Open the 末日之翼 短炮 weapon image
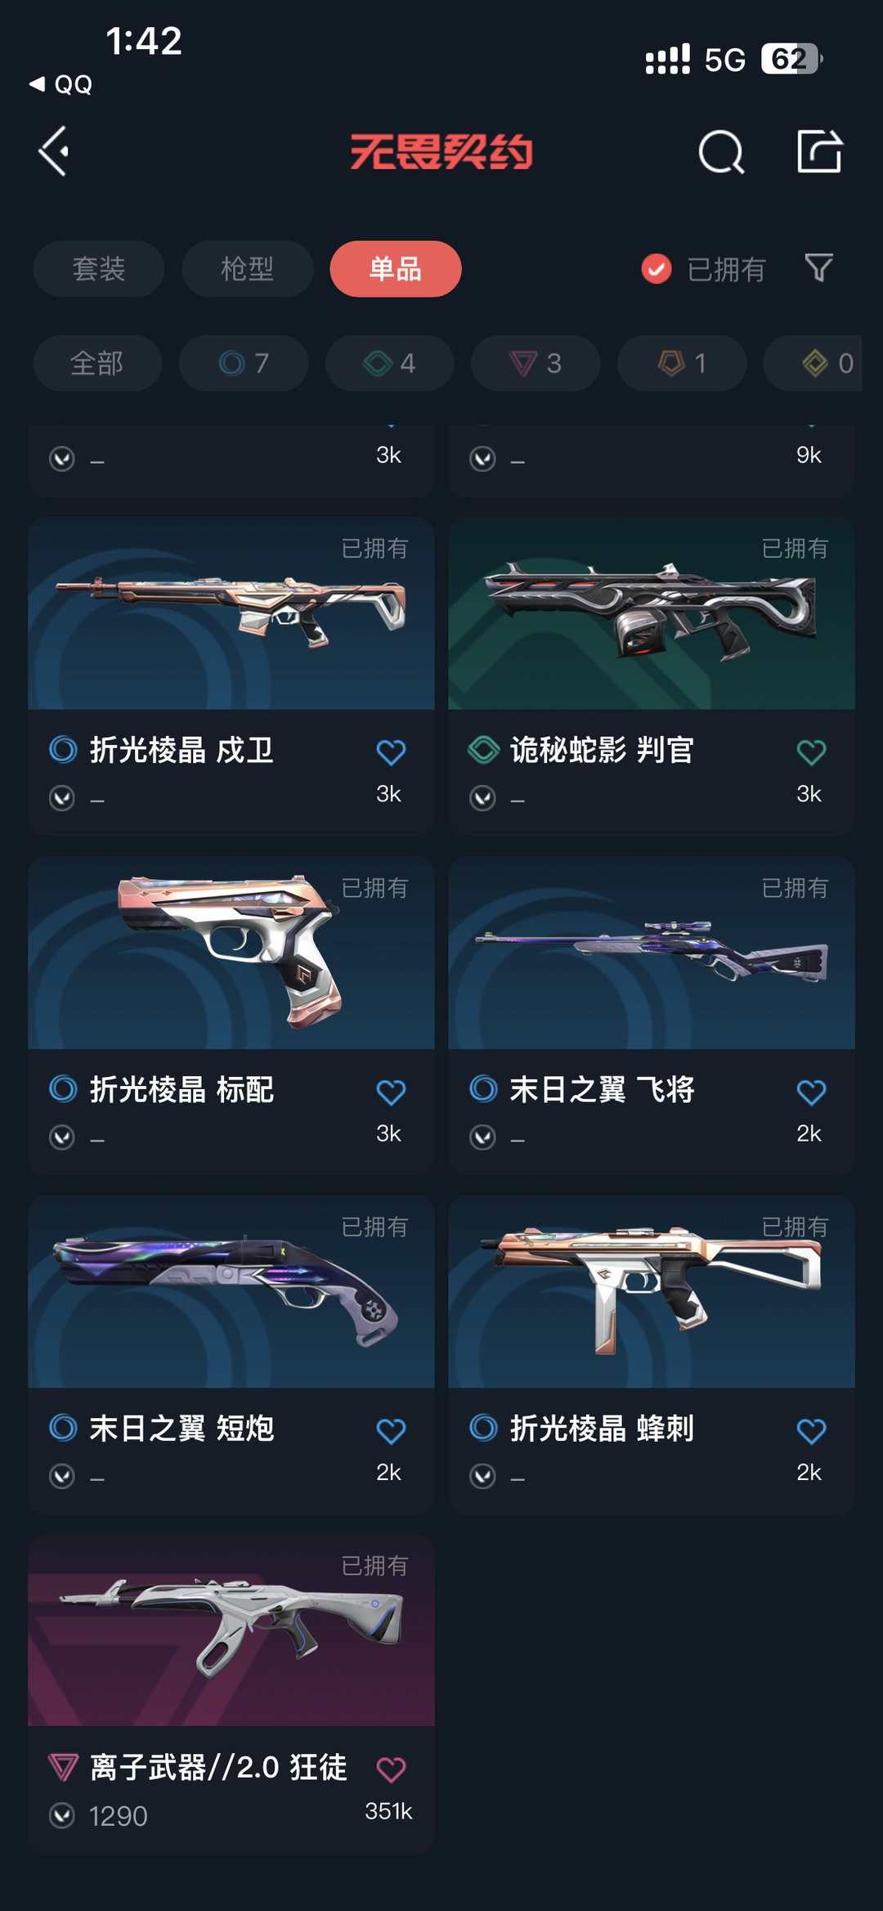Screen dimensions: 883x1911 click(x=231, y=1291)
